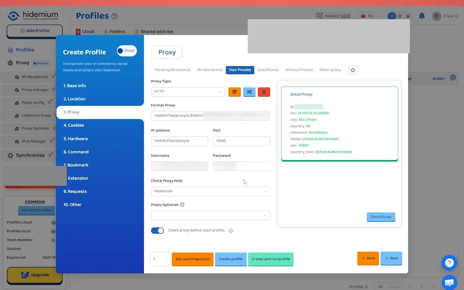Click the help icon next to Profiles title
Screen dimensions: 464x290
point(114,16)
